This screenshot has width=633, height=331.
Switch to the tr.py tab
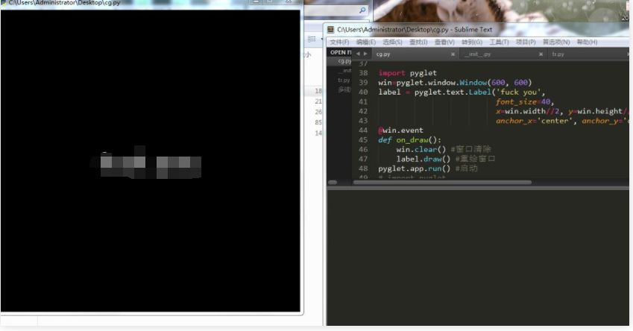click(x=558, y=54)
